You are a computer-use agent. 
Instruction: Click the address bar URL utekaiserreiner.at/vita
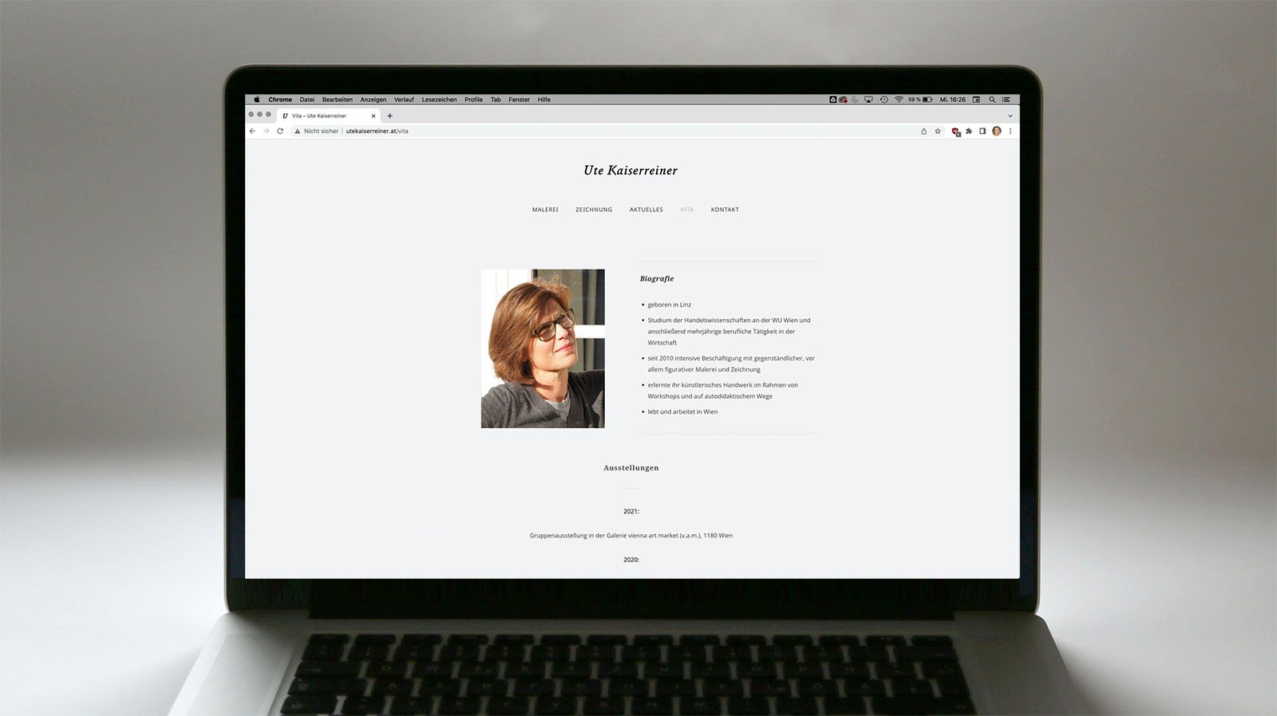(x=377, y=131)
